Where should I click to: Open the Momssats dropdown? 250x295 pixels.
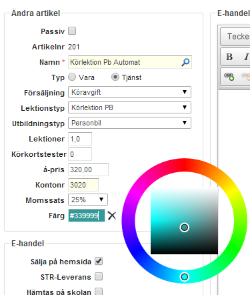88,200
